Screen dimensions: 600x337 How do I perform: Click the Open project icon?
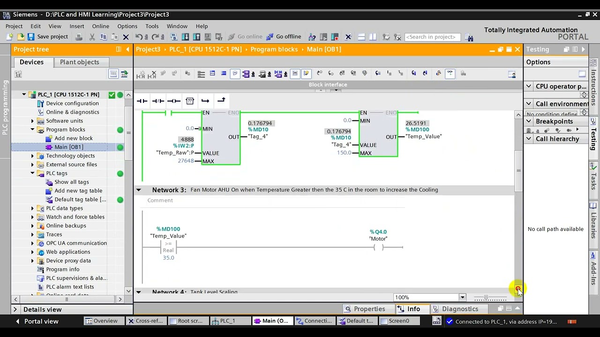pyautogui.click(x=21, y=37)
